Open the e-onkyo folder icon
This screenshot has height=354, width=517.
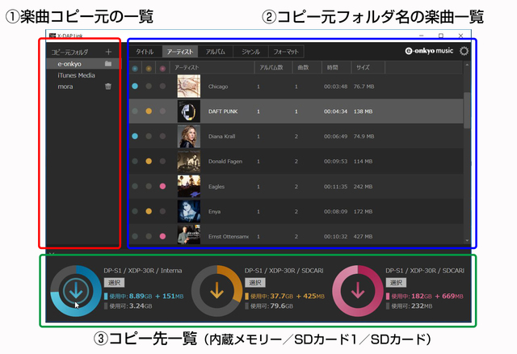click(x=108, y=64)
